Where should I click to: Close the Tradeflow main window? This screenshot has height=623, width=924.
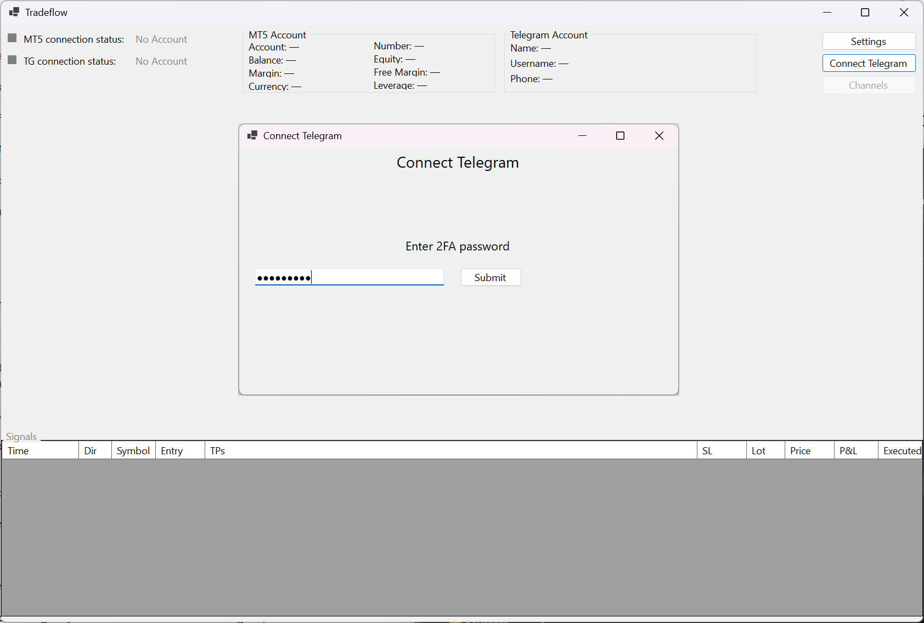click(904, 13)
